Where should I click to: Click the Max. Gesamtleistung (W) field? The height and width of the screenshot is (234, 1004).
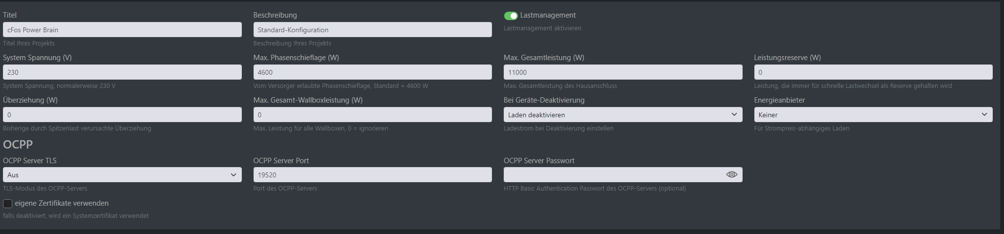click(623, 72)
